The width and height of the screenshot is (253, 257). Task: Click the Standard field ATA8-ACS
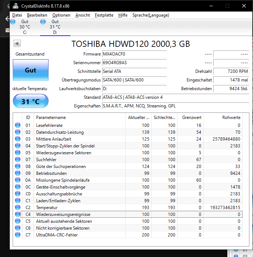point(175,97)
